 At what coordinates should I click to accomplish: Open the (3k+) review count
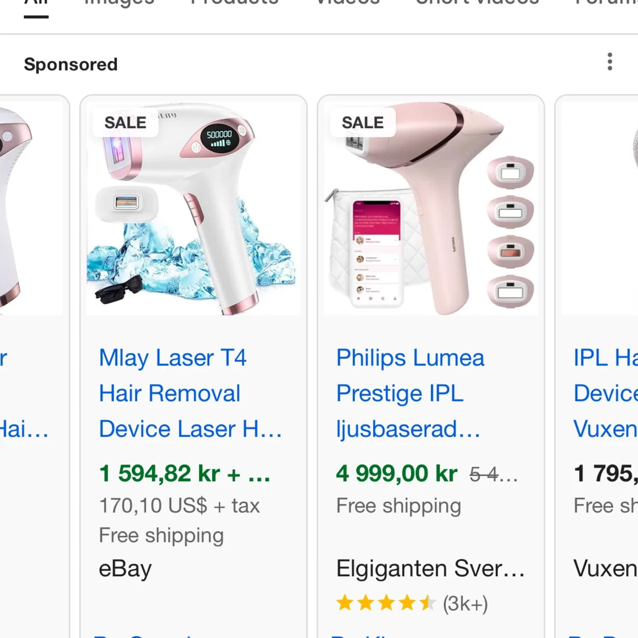[465, 604]
